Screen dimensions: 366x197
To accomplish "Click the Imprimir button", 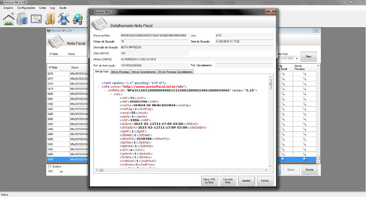I will pyautogui.click(x=247, y=181).
